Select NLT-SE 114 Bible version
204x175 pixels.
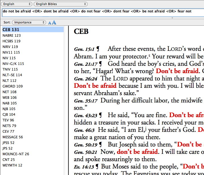pyautogui.click(x=12, y=75)
